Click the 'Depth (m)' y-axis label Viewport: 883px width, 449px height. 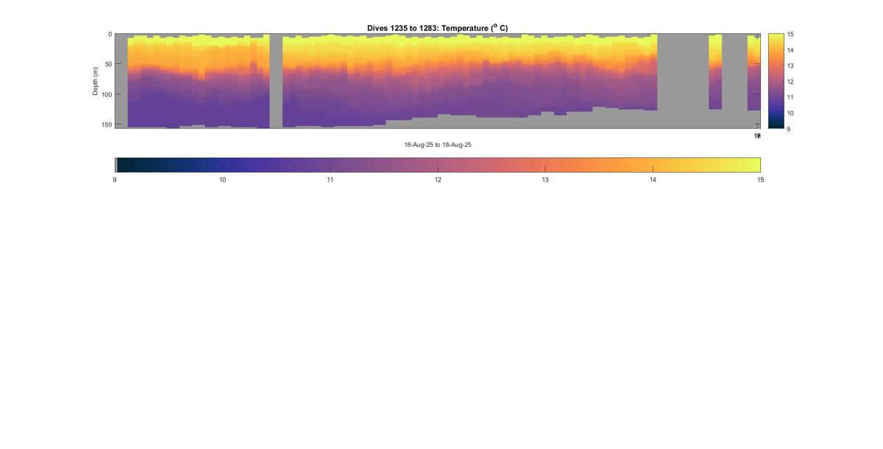pyautogui.click(x=96, y=81)
